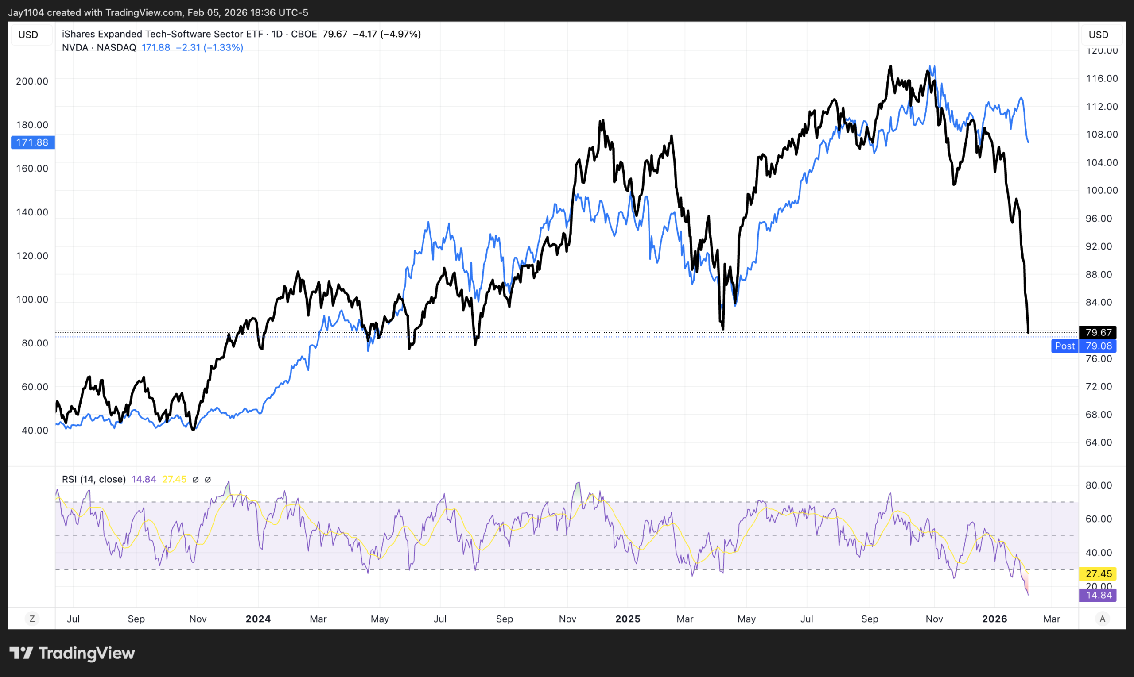The image size is (1134, 677).
Task: Click the purple 14.84 RSI axis label
Action: 1098,595
